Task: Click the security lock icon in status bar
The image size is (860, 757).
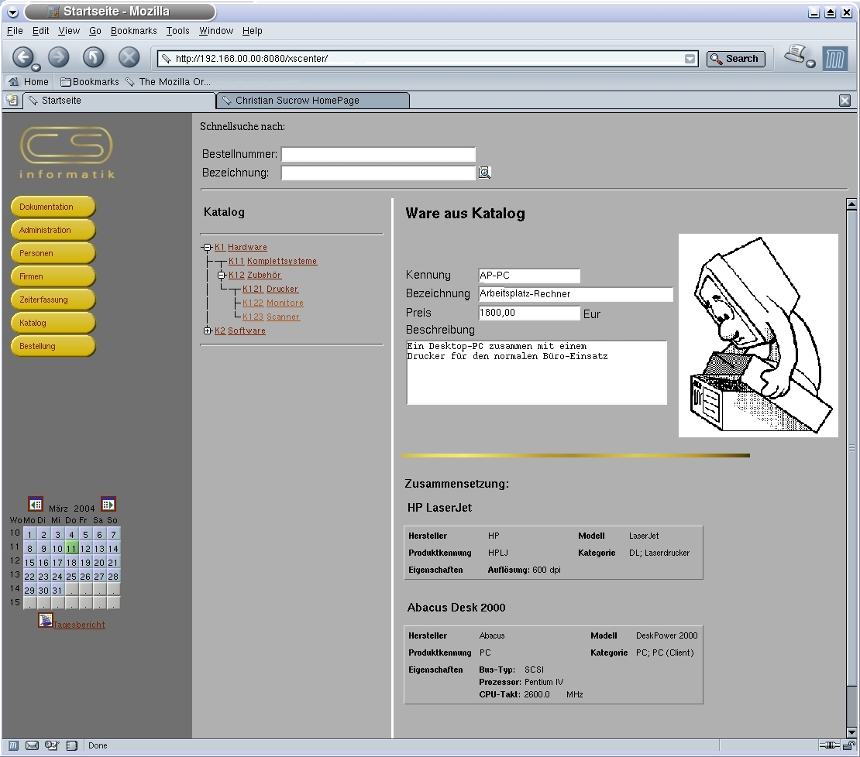Action: [849, 745]
